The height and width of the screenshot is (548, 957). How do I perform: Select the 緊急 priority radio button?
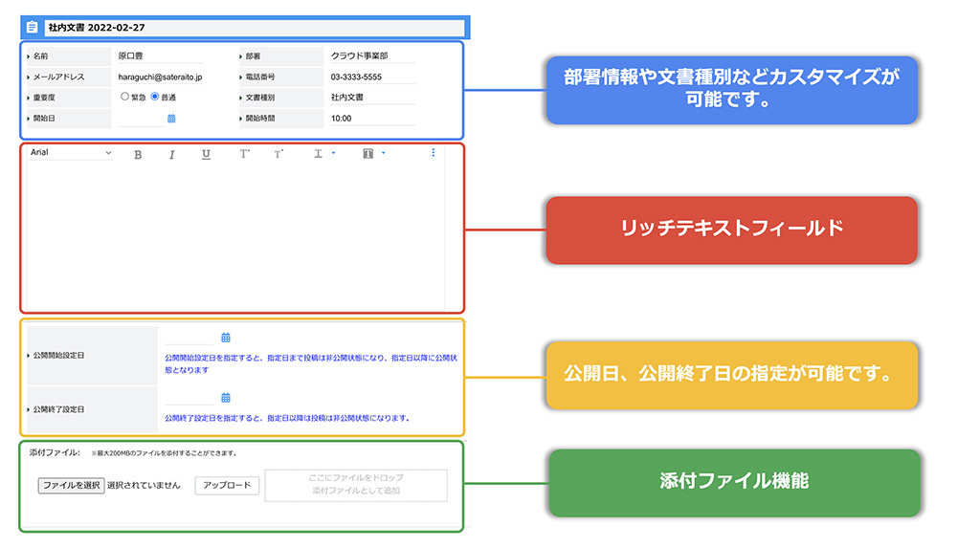[x=124, y=97]
